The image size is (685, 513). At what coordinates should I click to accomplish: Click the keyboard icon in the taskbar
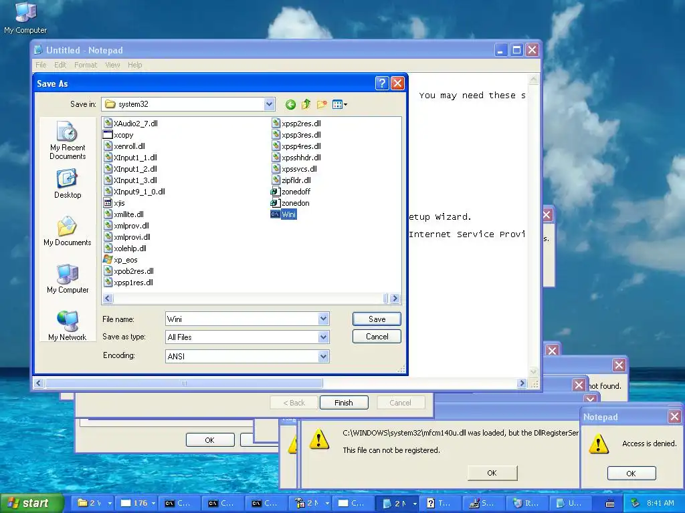click(x=611, y=504)
